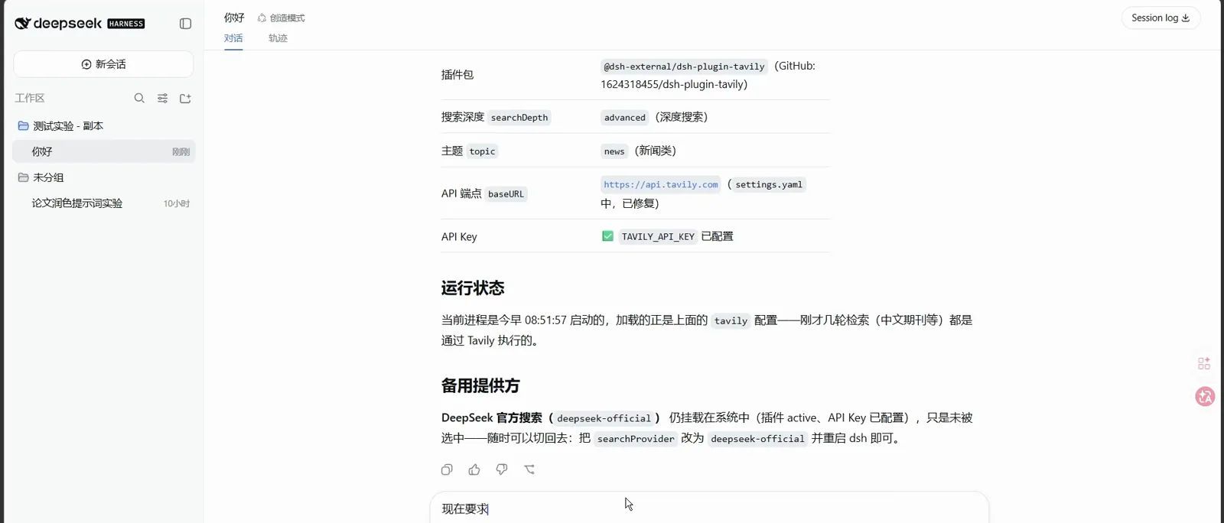Click the searchProvider code text
The width and height of the screenshot is (1224, 523).
click(636, 439)
